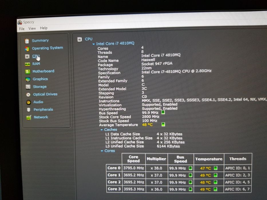Open the Motherboard section

(43, 71)
